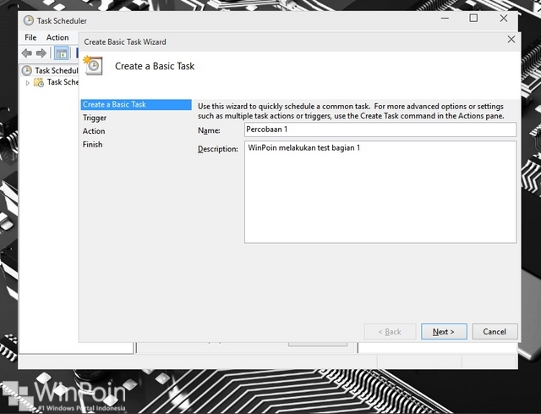
Task: Select the Action wizard step
Action: click(x=94, y=131)
